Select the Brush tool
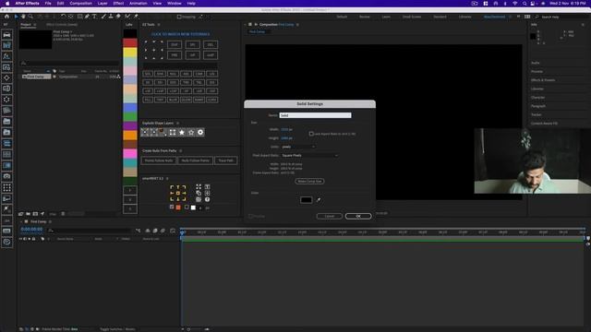 pyautogui.click(x=103, y=17)
